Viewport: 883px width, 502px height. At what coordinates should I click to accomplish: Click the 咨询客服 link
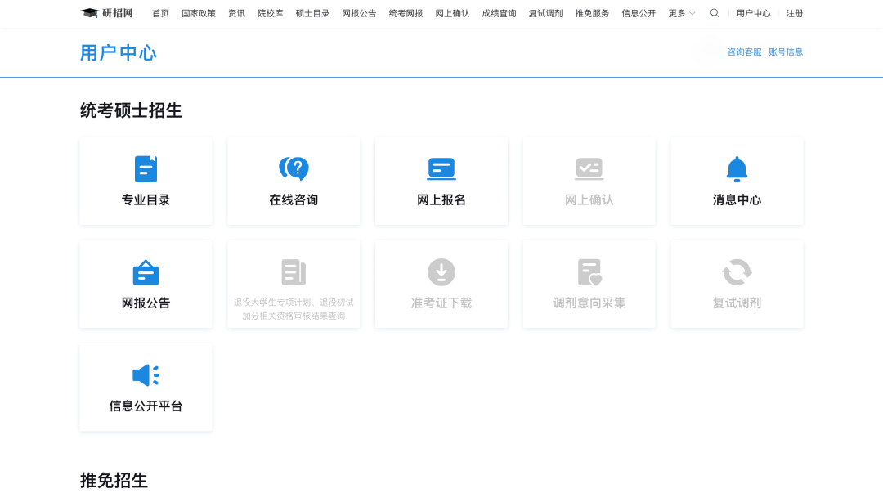pos(744,52)
